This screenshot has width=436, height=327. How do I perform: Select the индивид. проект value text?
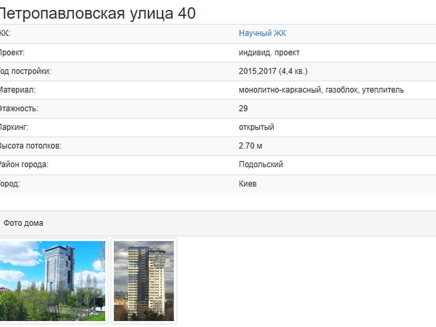coord(269,53)
